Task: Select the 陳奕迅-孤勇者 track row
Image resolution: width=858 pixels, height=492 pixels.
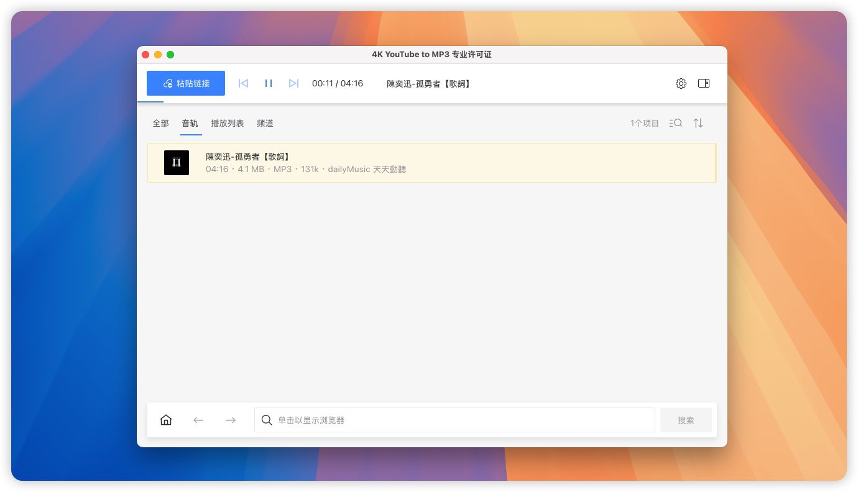Action: coord(435,163)
